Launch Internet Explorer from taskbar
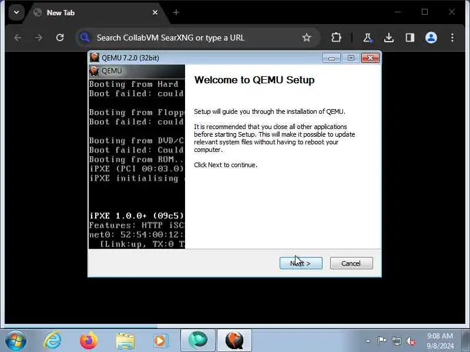470x352 pixels. (x=52, y=341)
